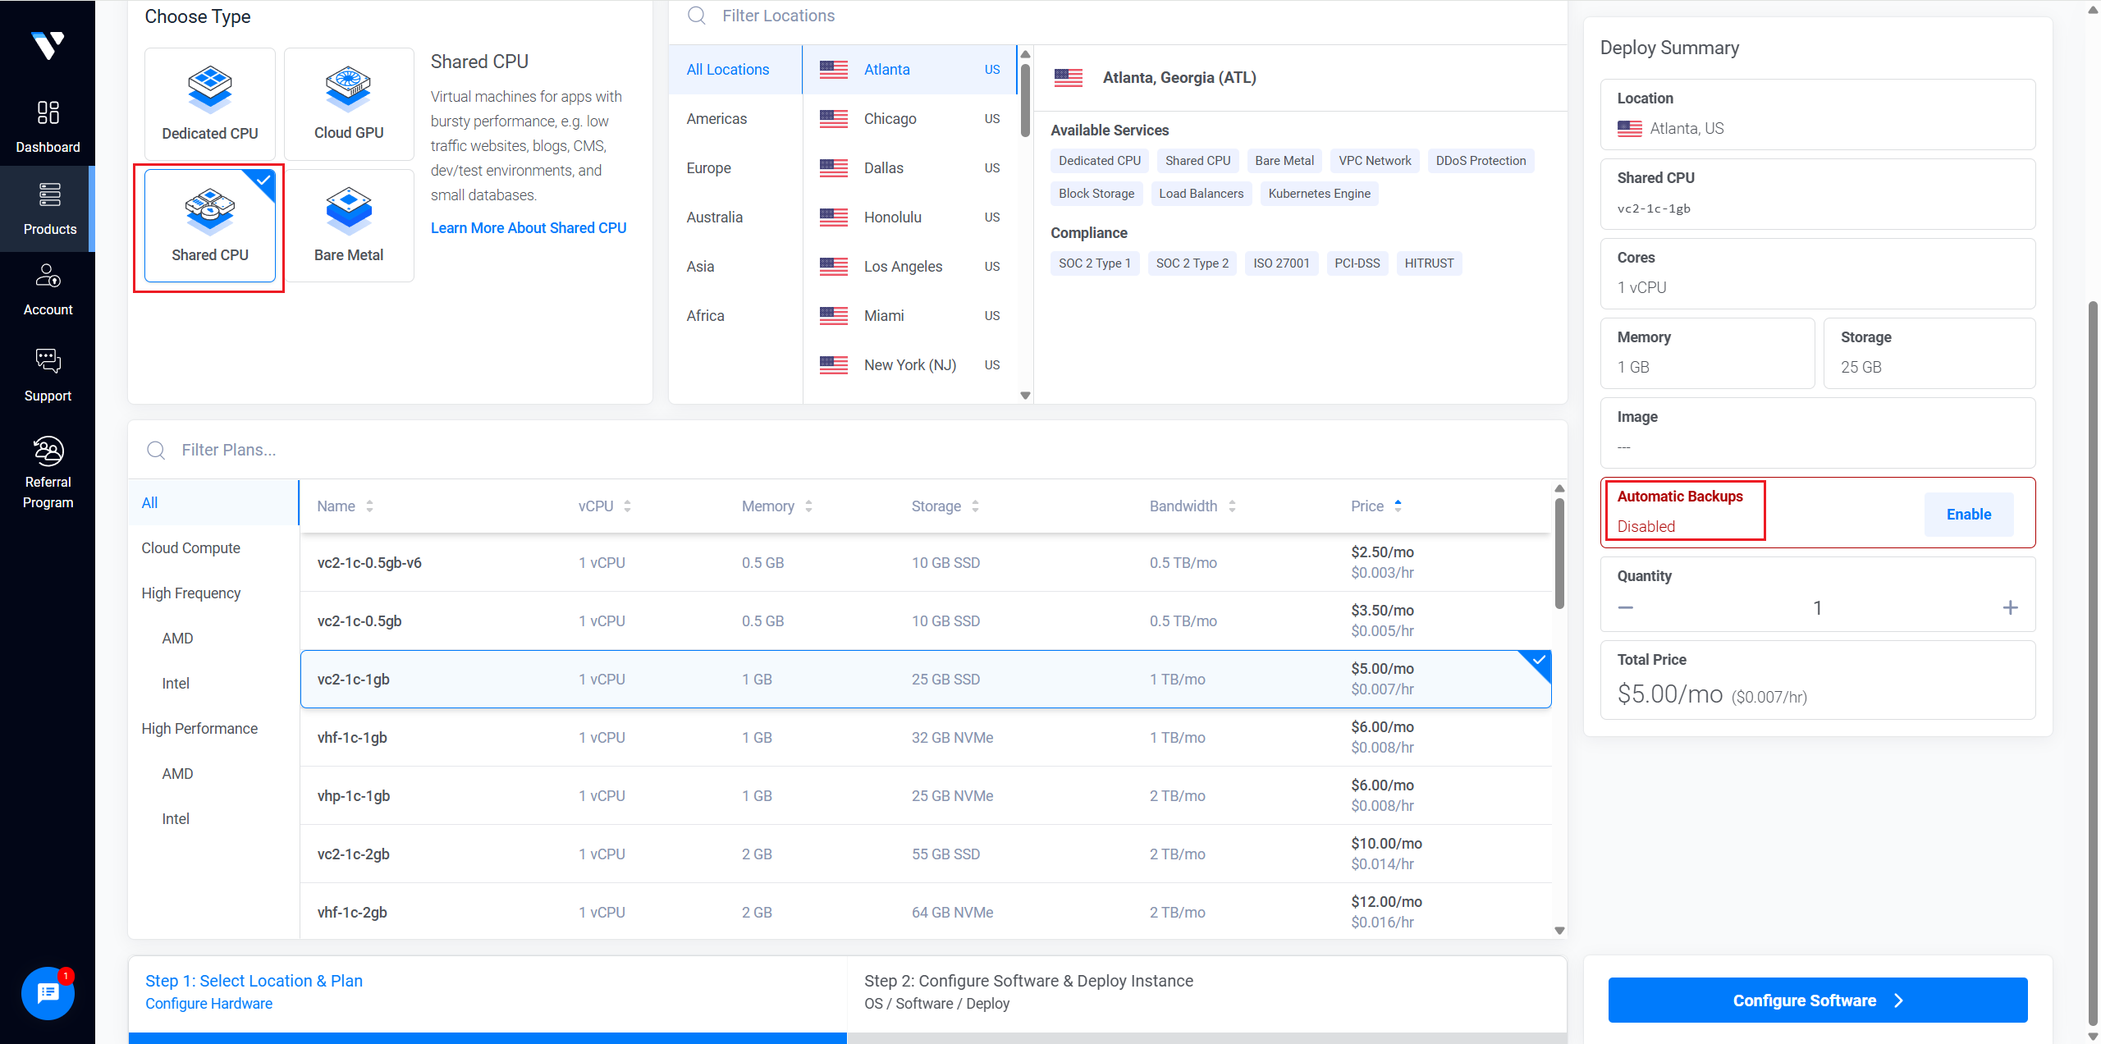2101x1044 pixels.
Task: Filter locations to Americas
Action: click(735, 119)
